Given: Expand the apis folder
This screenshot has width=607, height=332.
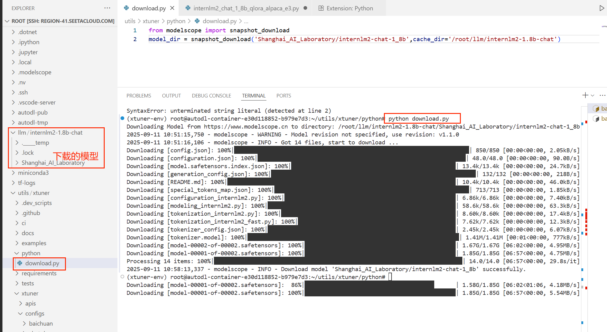Looking at the screenshot, I should point(60,303).
